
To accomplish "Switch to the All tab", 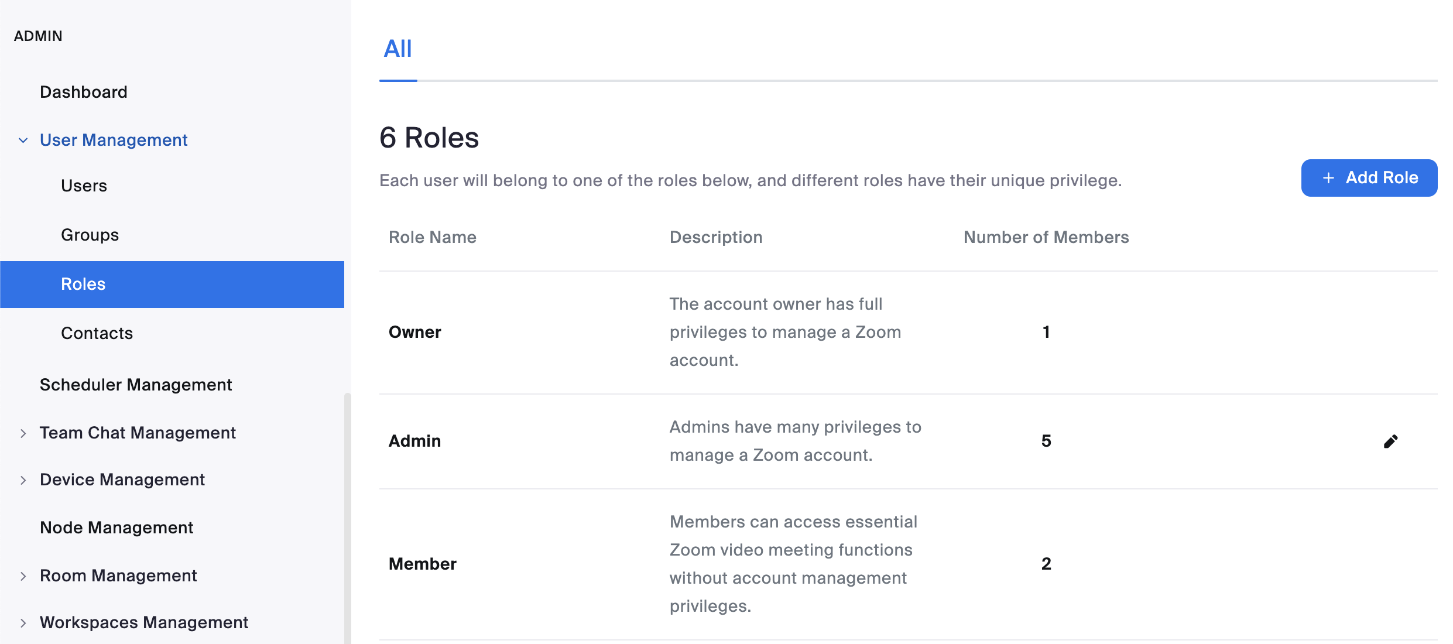I will [398, 49].
